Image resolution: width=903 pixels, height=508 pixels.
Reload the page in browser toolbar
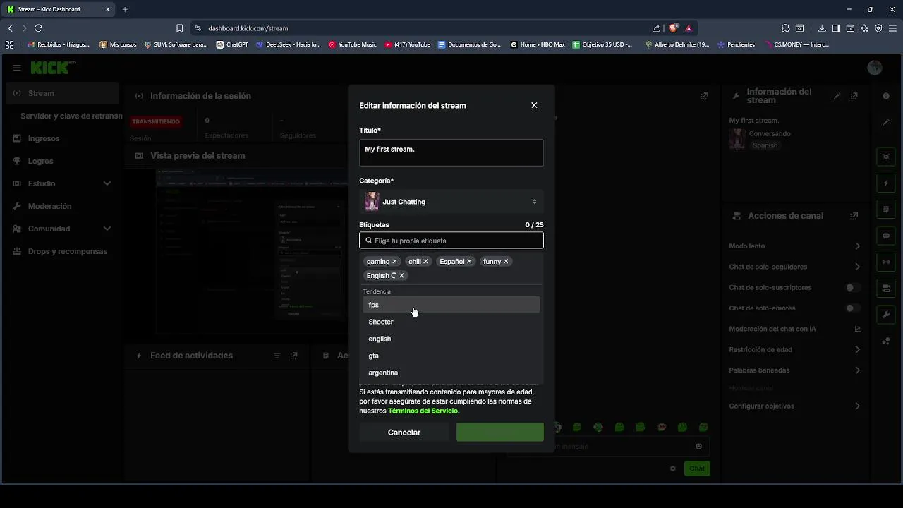[38, 28]
